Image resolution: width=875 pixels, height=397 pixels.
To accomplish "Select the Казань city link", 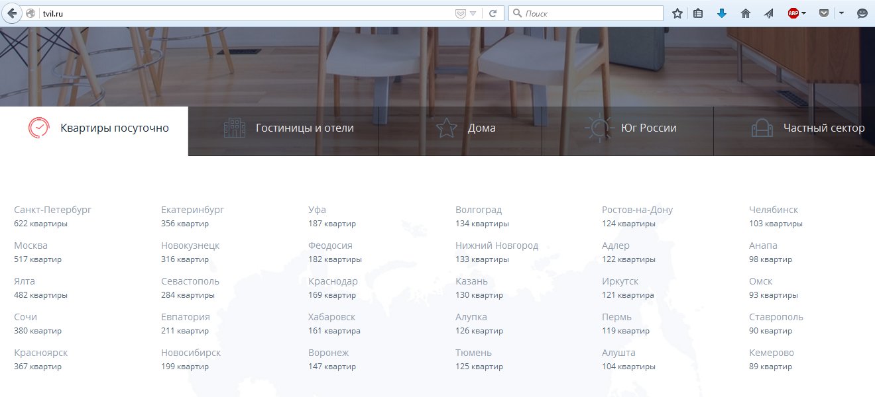I will click(471, 281).
